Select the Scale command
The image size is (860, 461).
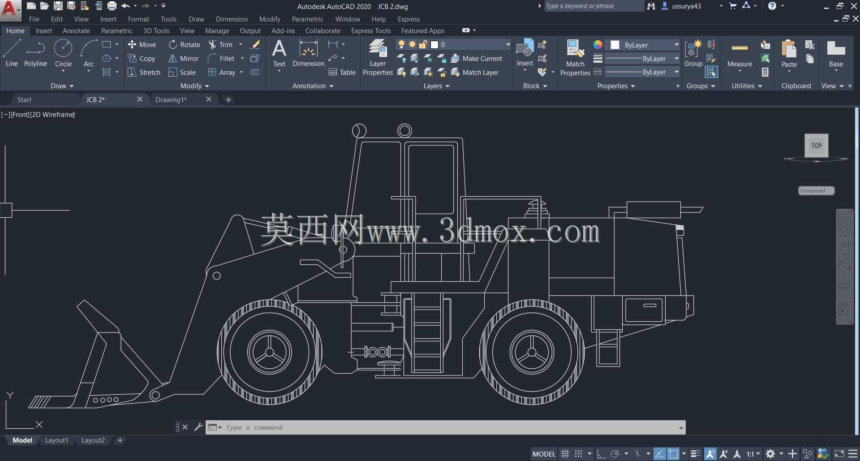(182, 72)
